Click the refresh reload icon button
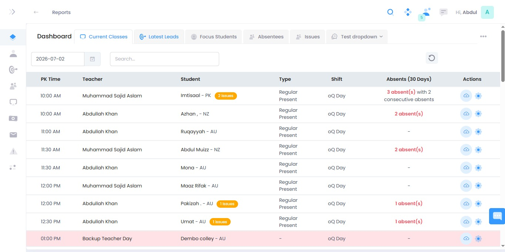 pyautogui.click(x=432, y=58)
